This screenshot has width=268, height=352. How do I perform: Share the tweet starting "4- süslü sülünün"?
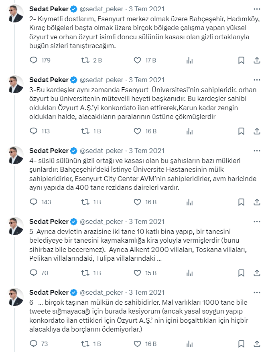coord(257,202)
